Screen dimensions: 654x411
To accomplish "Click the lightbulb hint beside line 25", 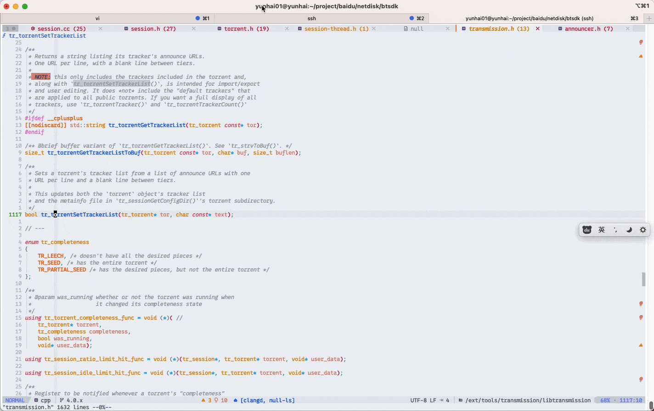I will pyautogui.click(x=641, y=42).
